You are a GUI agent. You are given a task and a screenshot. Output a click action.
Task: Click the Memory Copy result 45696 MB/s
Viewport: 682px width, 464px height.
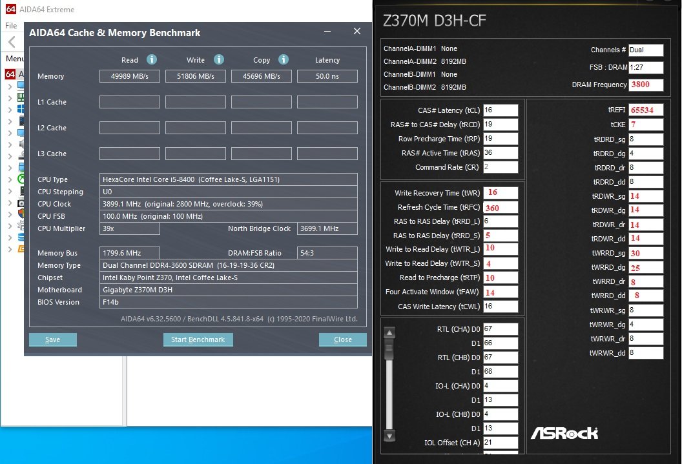point(262,76)
